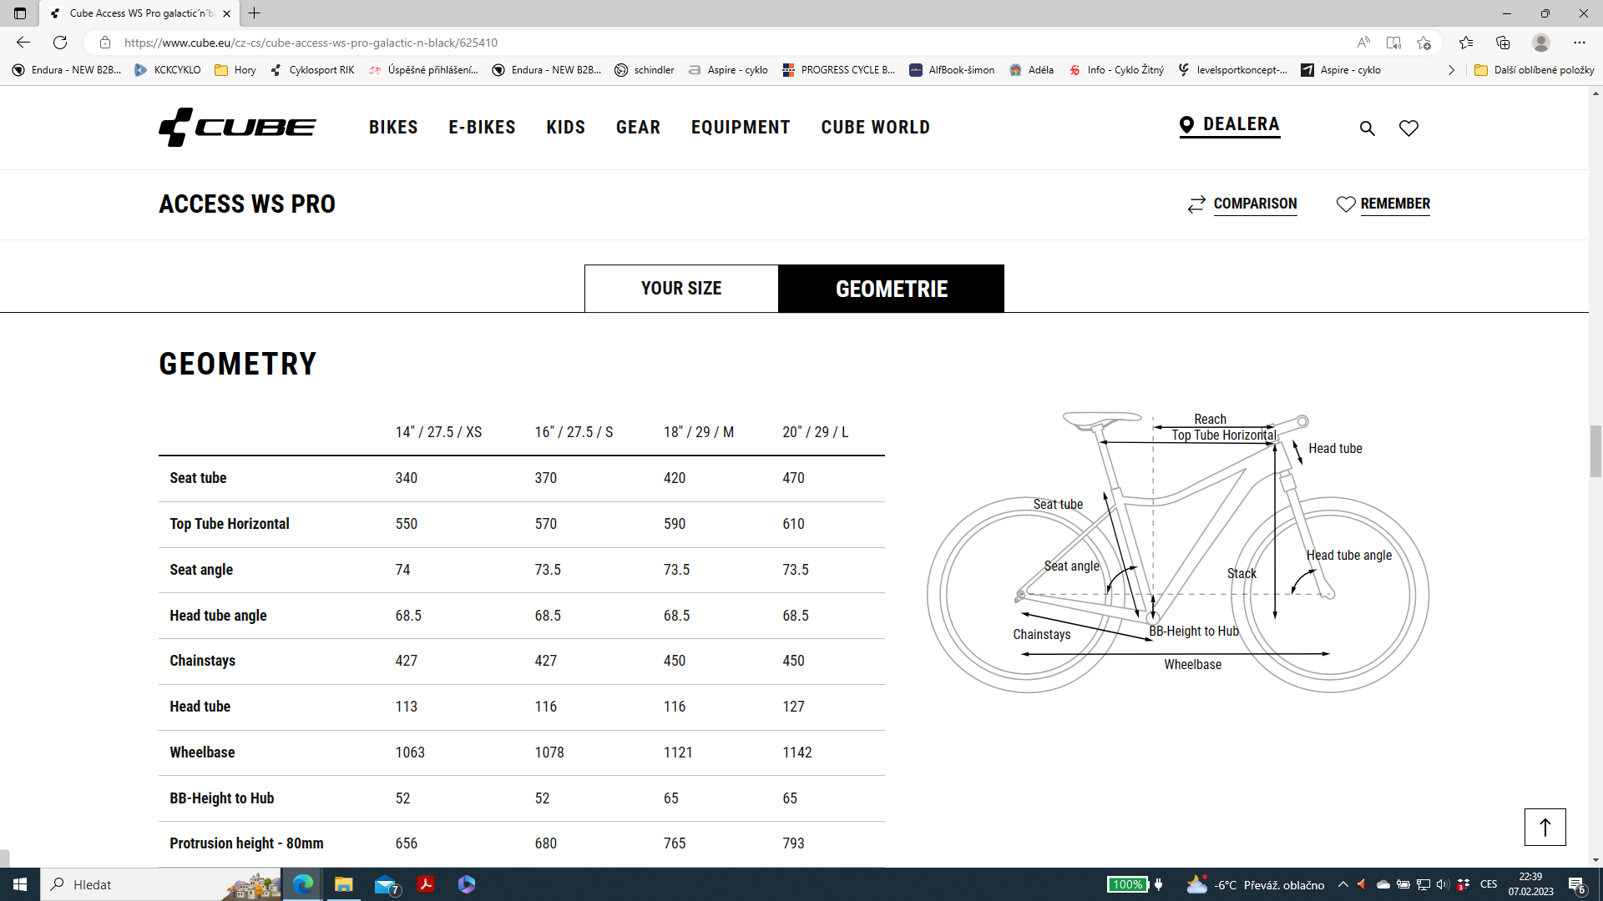Click the search magnifier icon
Image resolution: width=1603 pixels, height=901 pixels.
[1367, 128]
